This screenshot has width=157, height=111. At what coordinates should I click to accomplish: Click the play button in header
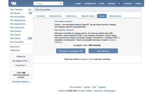(x=119, y=3)
